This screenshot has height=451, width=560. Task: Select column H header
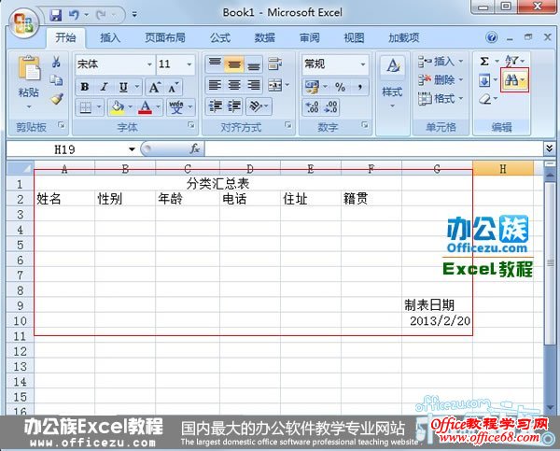coord(503,169)
